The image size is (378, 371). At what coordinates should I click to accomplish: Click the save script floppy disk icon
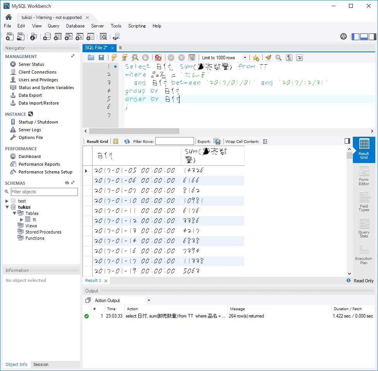tap(101, 58)
